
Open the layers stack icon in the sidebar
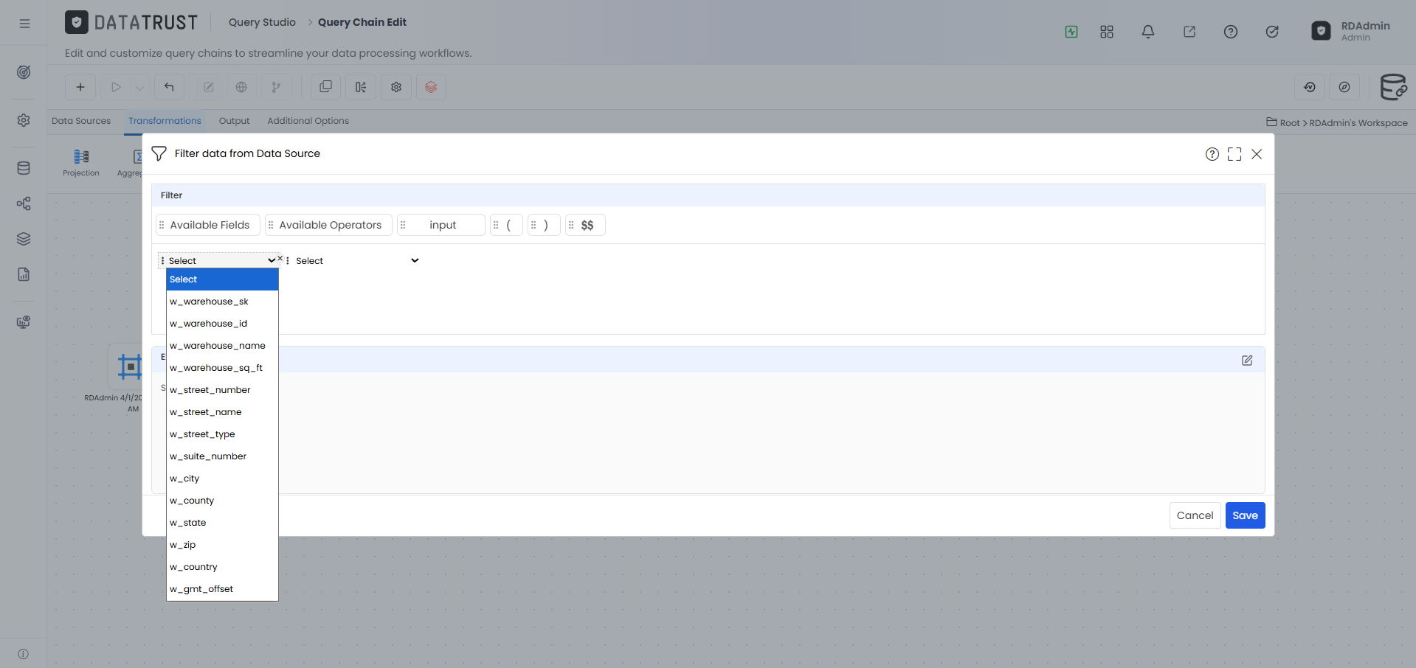pyautogui.click(x=24, y=239)
